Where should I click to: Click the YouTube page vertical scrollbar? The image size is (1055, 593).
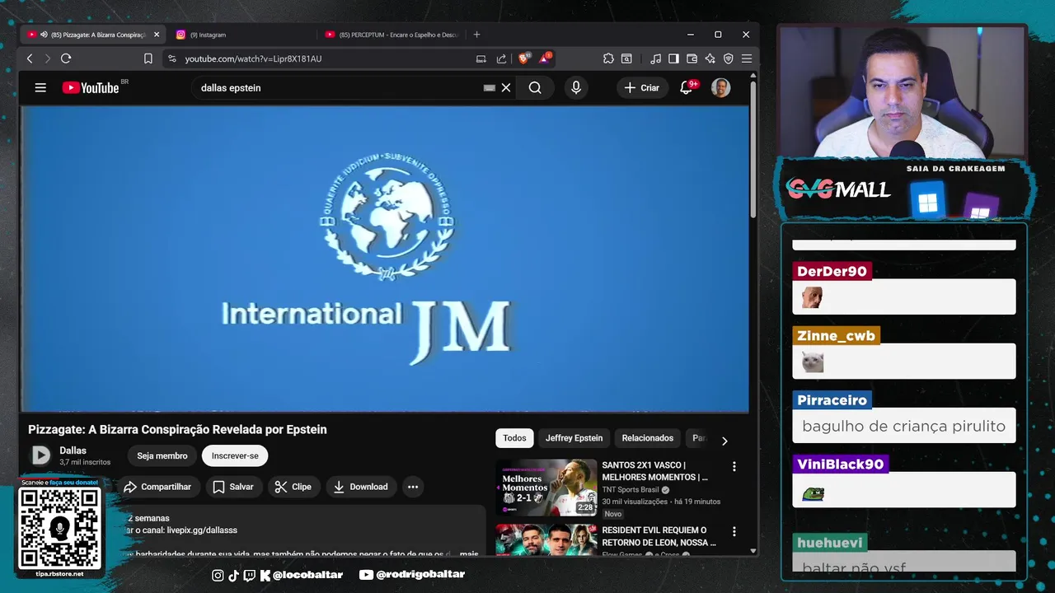[x=753, y=148]
